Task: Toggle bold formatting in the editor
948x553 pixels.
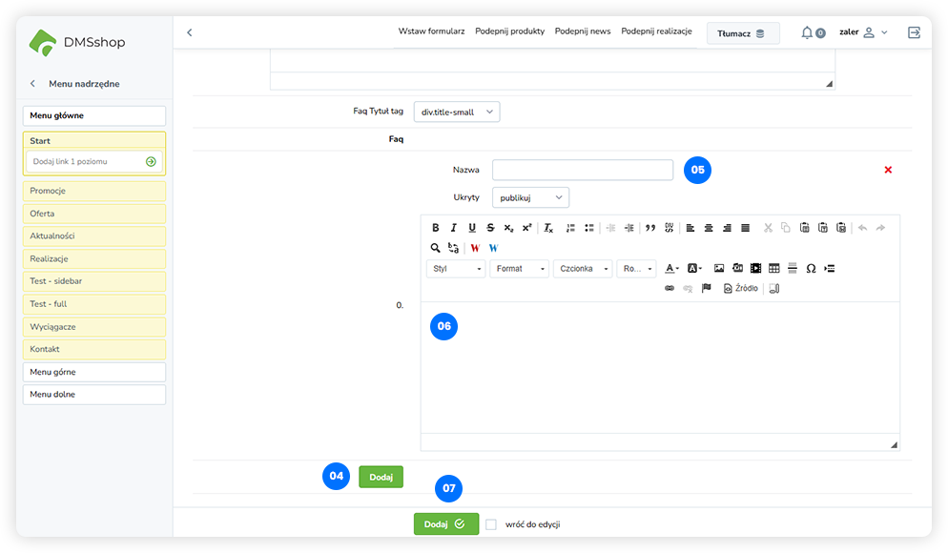Action: (436, 228)
